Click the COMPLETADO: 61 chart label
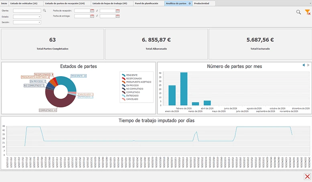312x182 pixels. [48, 110]
